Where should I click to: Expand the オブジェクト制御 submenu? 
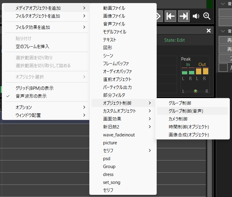[123, 103]
